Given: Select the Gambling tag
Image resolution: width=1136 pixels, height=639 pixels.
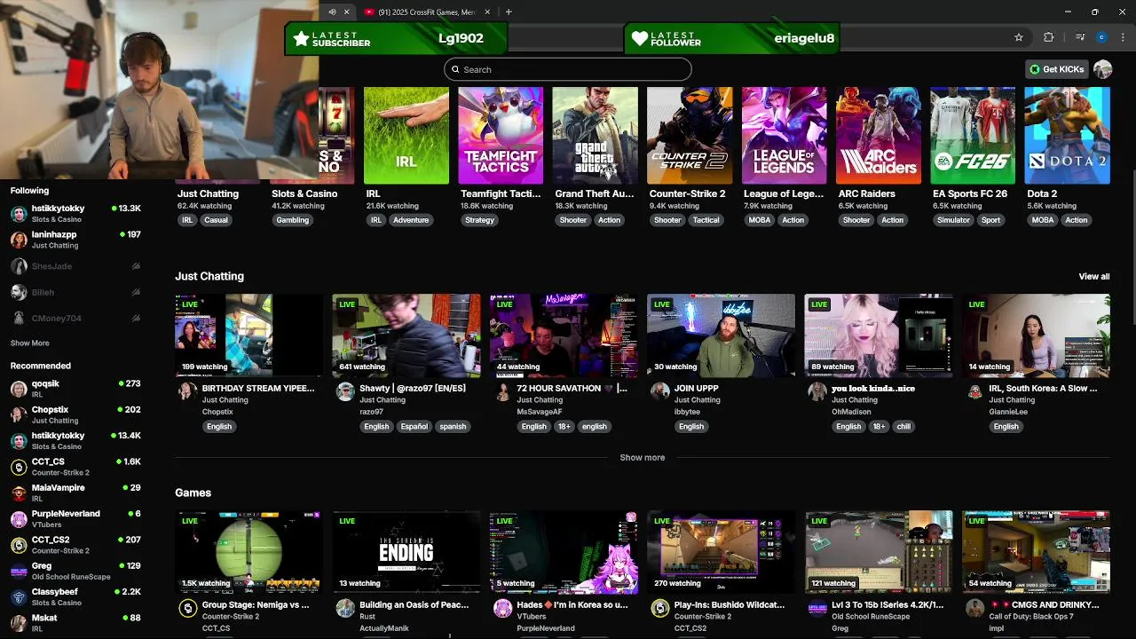Looking at the screenshot, I should coord(293,220).
